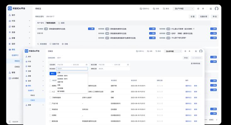Click the 检索 sidebar icon in the back window
Viewport: 231px width, 125px height.
coord(10,27)
